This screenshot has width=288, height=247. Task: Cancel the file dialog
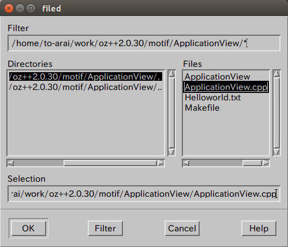click(x=182, y=228)
